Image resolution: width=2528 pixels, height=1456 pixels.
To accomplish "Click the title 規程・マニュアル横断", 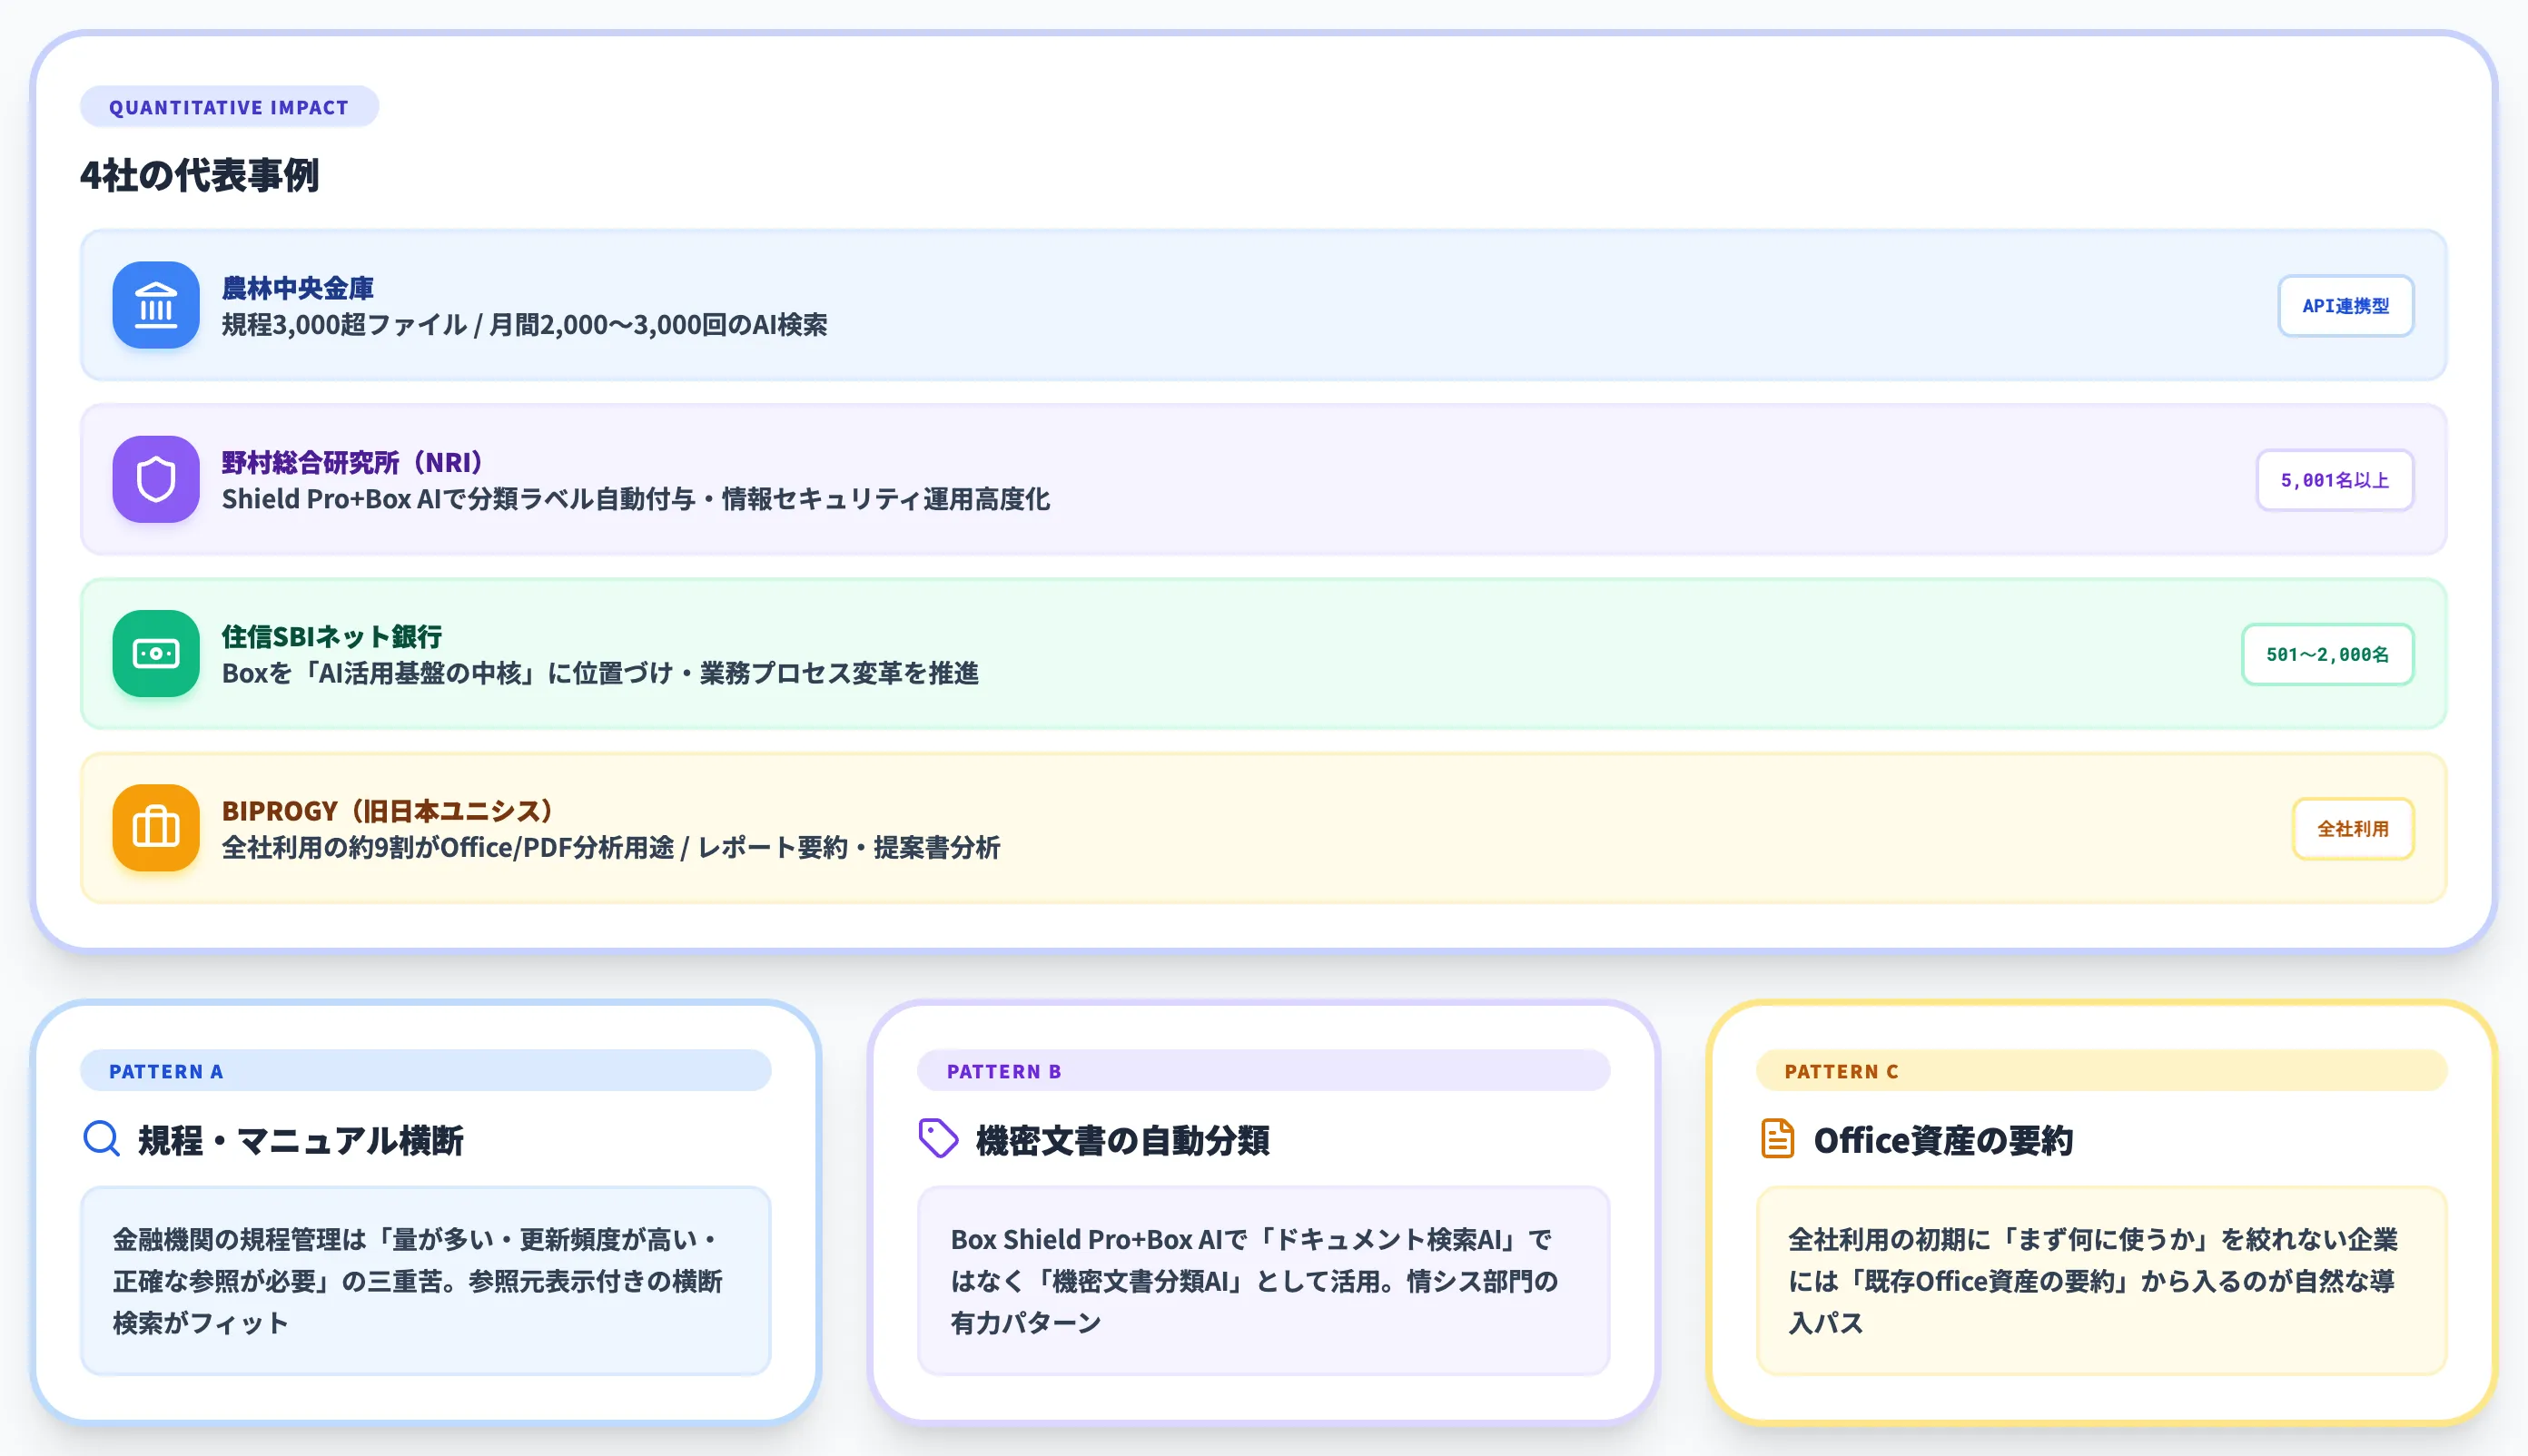I will [301, 1140].
